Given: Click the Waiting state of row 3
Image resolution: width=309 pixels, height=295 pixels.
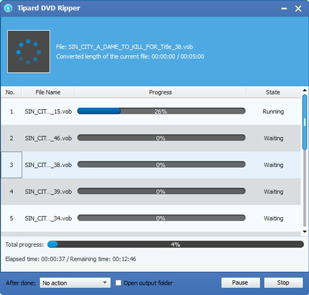Looking at the screenshot, I should coord(274,165).
